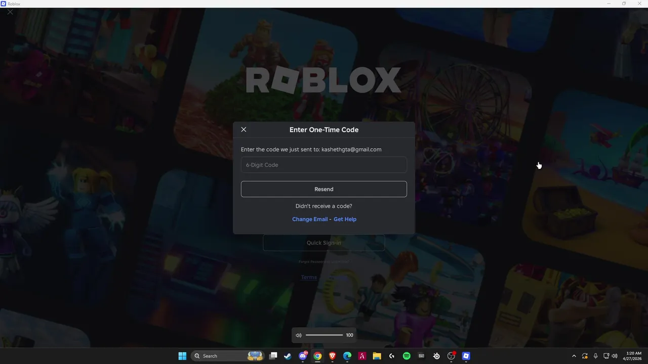Open Microsoft Edge from taskbar
This screenshot has height=364, width=648.
pos(347,356)
